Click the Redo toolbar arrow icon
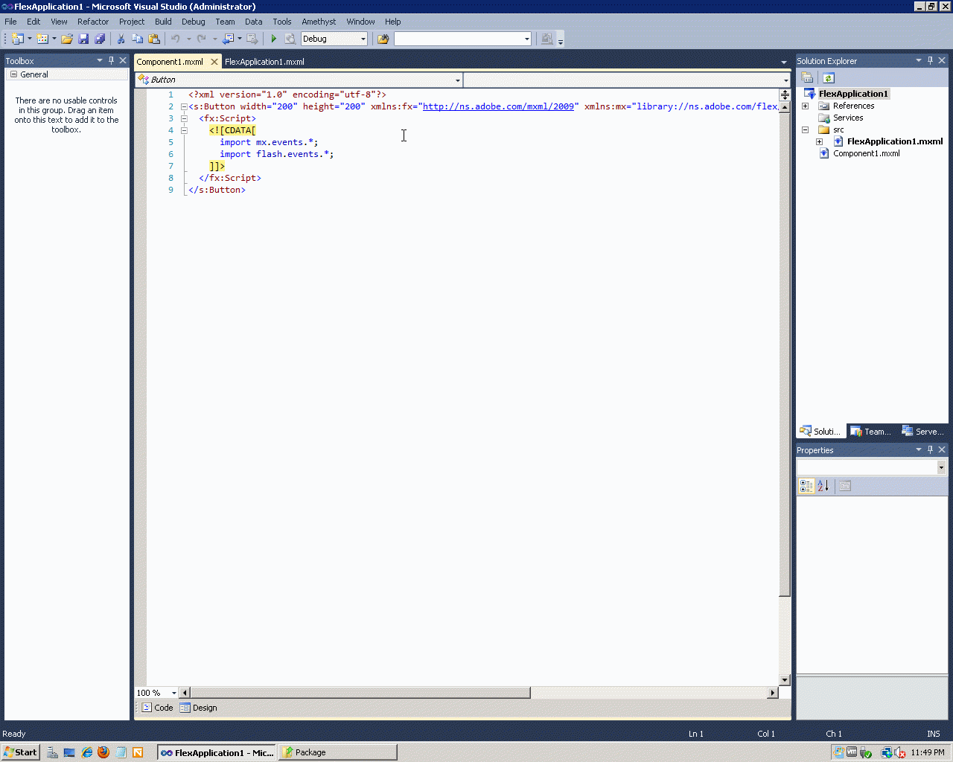The height and width of the screenshot is (762, 953). click(202, 39)
